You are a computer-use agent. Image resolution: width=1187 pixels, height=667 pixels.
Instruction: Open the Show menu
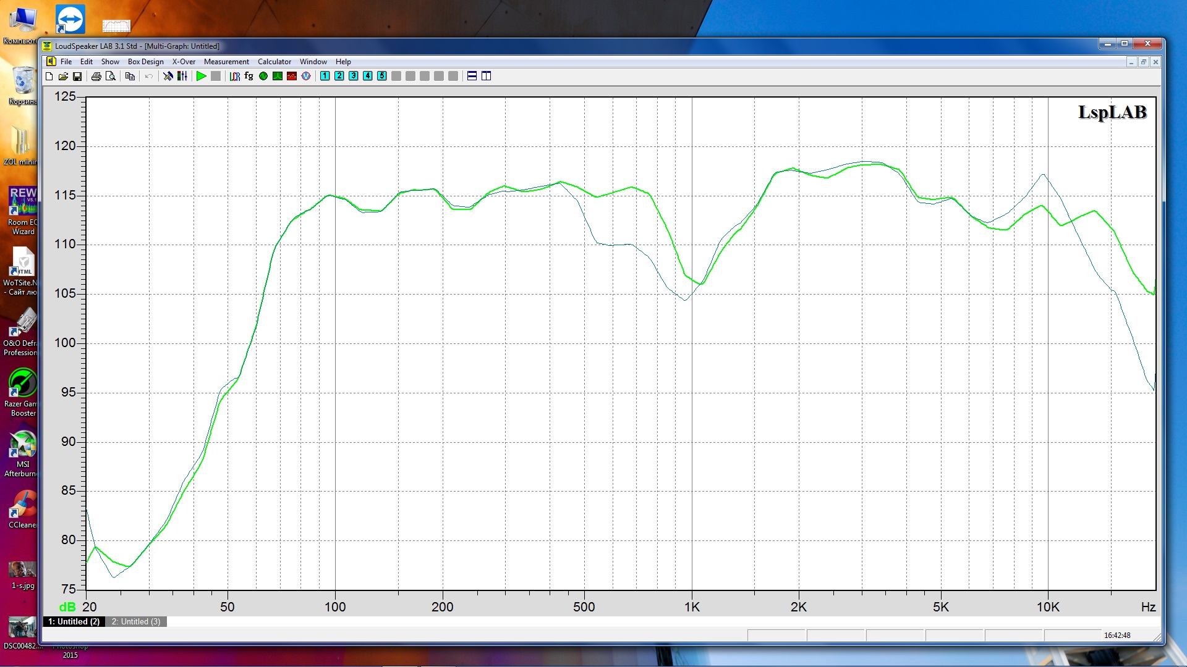coord(110,62)
